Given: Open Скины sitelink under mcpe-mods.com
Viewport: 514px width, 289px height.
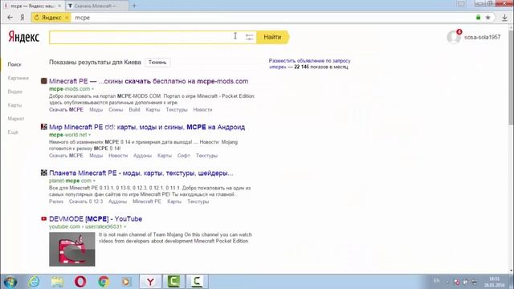Looking at the screenshot, I should tap(116, 110).
